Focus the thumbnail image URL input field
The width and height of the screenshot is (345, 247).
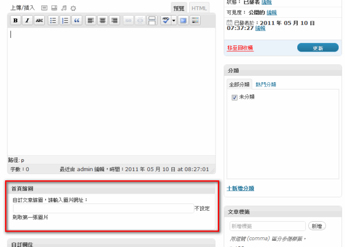tap(103, 209)
